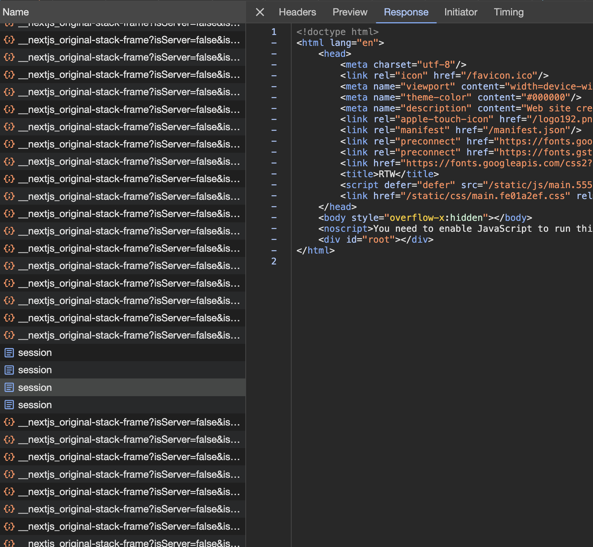The width and height of the screenshot is (593, 547).
Task: Show the Initiator tab
Action: pos(461,12)
